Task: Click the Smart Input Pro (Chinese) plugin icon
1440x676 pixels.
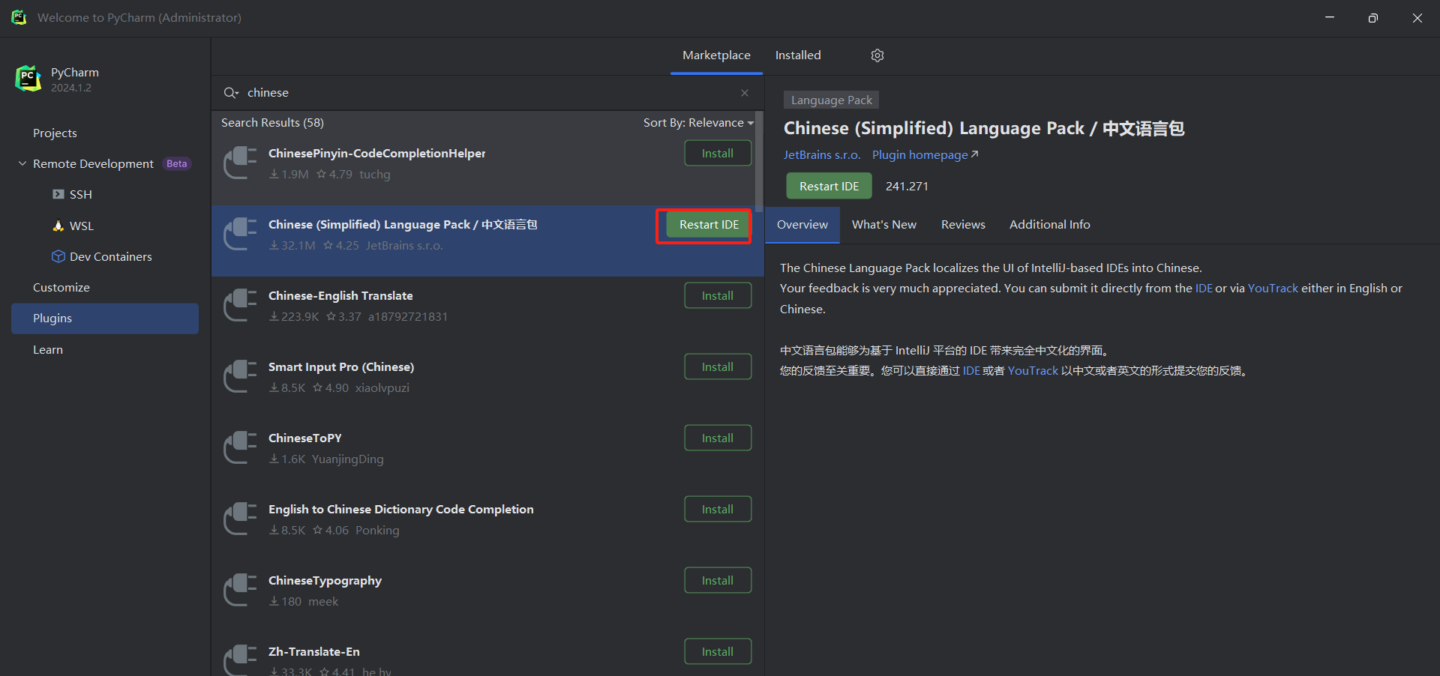Action: 241,376
